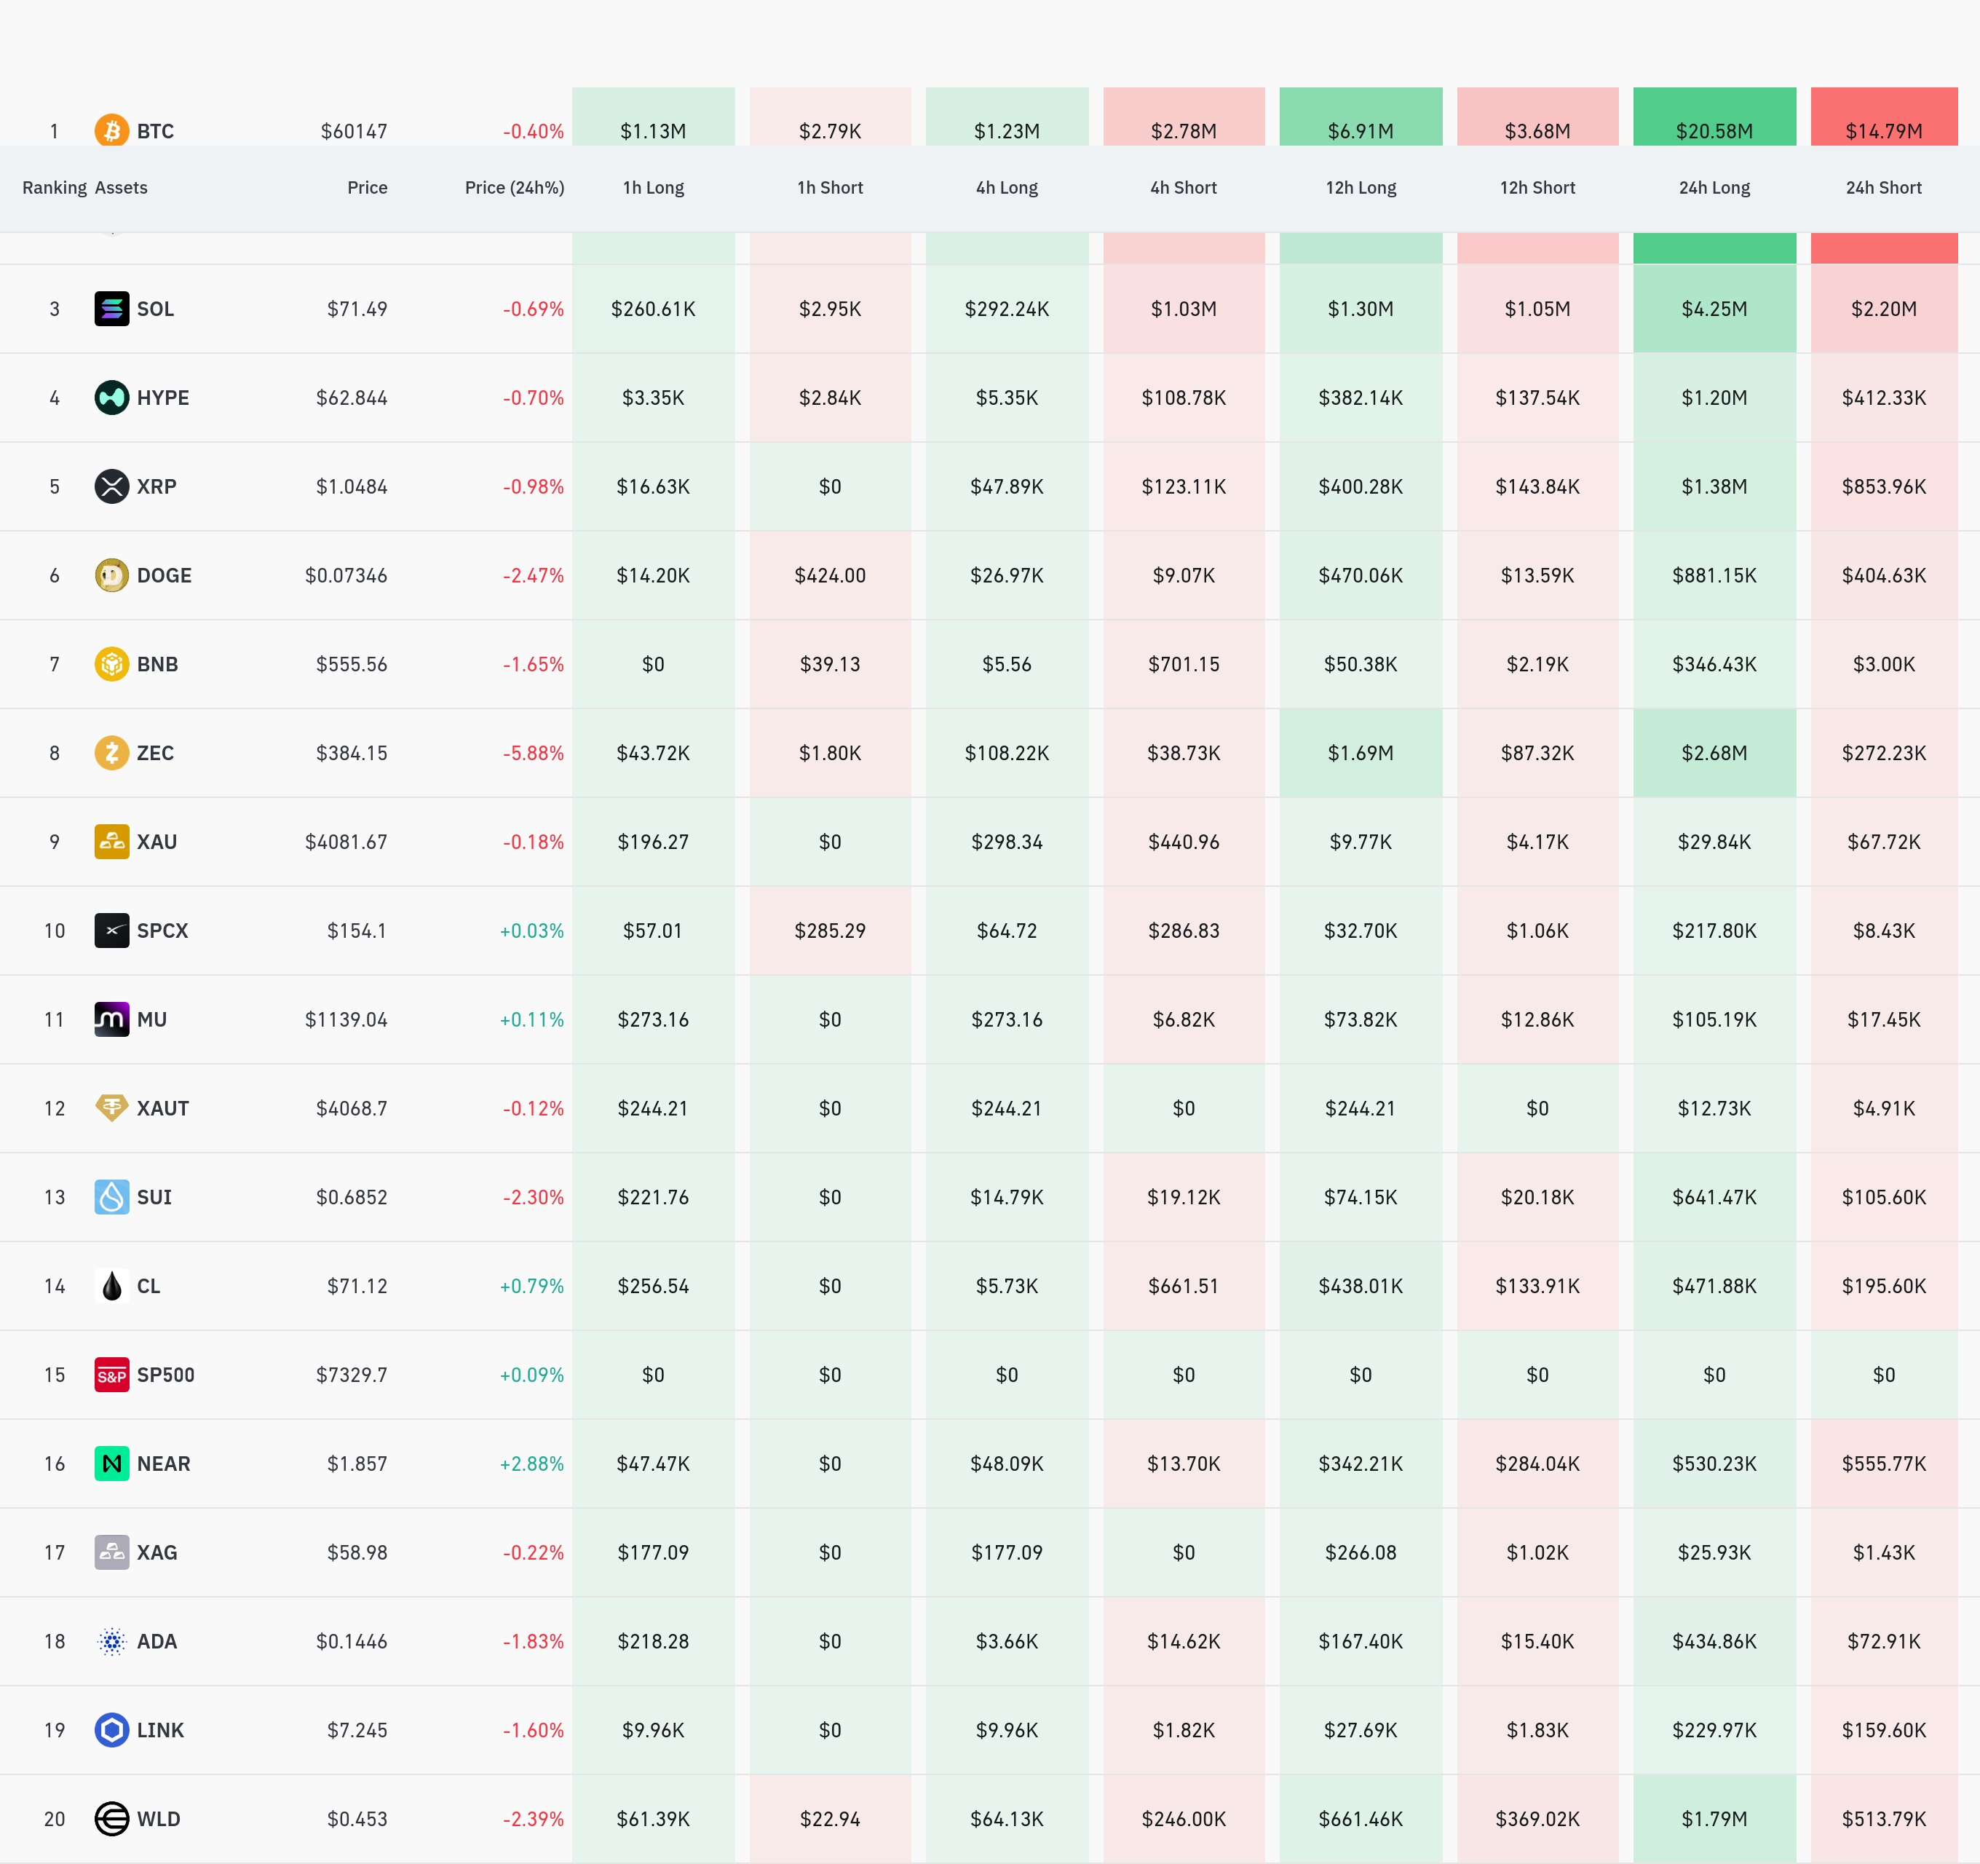Select the NEAR green logo icon
The height and width of the screenshot is (1864, 1980).
(x=111, y=1464)
